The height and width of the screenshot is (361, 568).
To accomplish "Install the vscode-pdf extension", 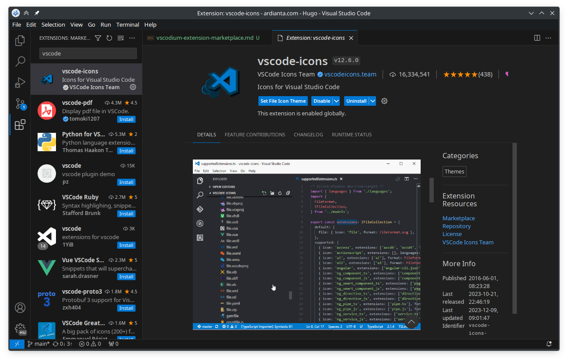I will coord(126,119).
